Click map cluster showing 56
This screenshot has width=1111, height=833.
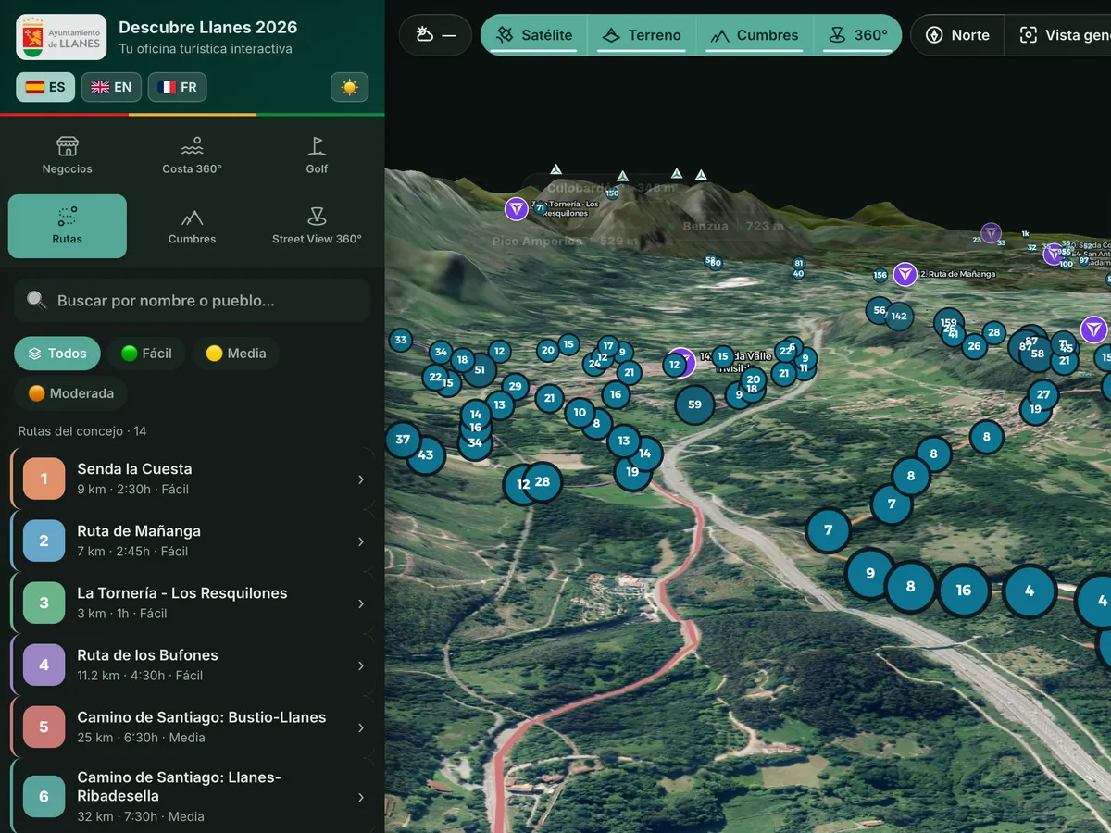(880, 310)
